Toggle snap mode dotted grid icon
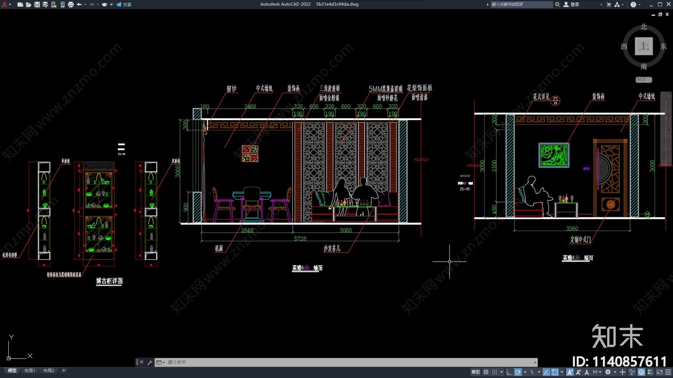Viewport: 673px width, 378px height. [495, 372]
